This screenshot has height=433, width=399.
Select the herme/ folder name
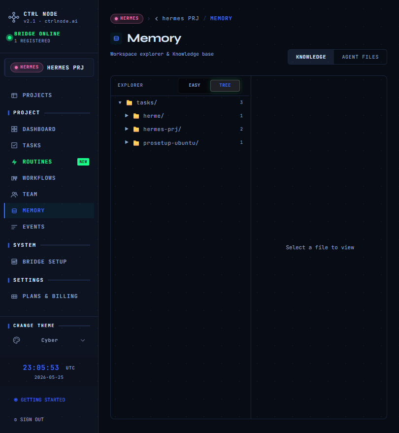(154, 116)
